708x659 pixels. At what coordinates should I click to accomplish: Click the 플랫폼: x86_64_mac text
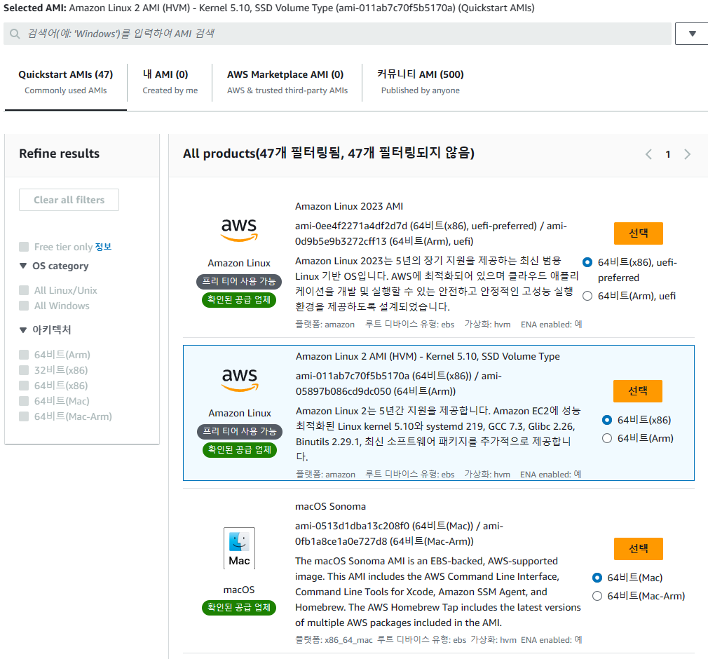pos(334,640)
